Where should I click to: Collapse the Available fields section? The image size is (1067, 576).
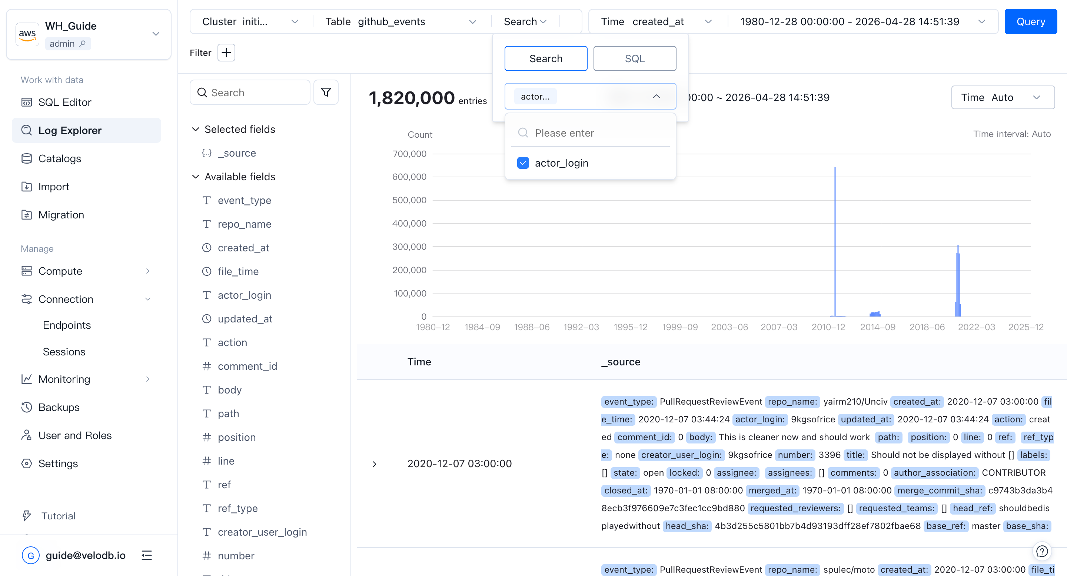(x=196, y=177)
